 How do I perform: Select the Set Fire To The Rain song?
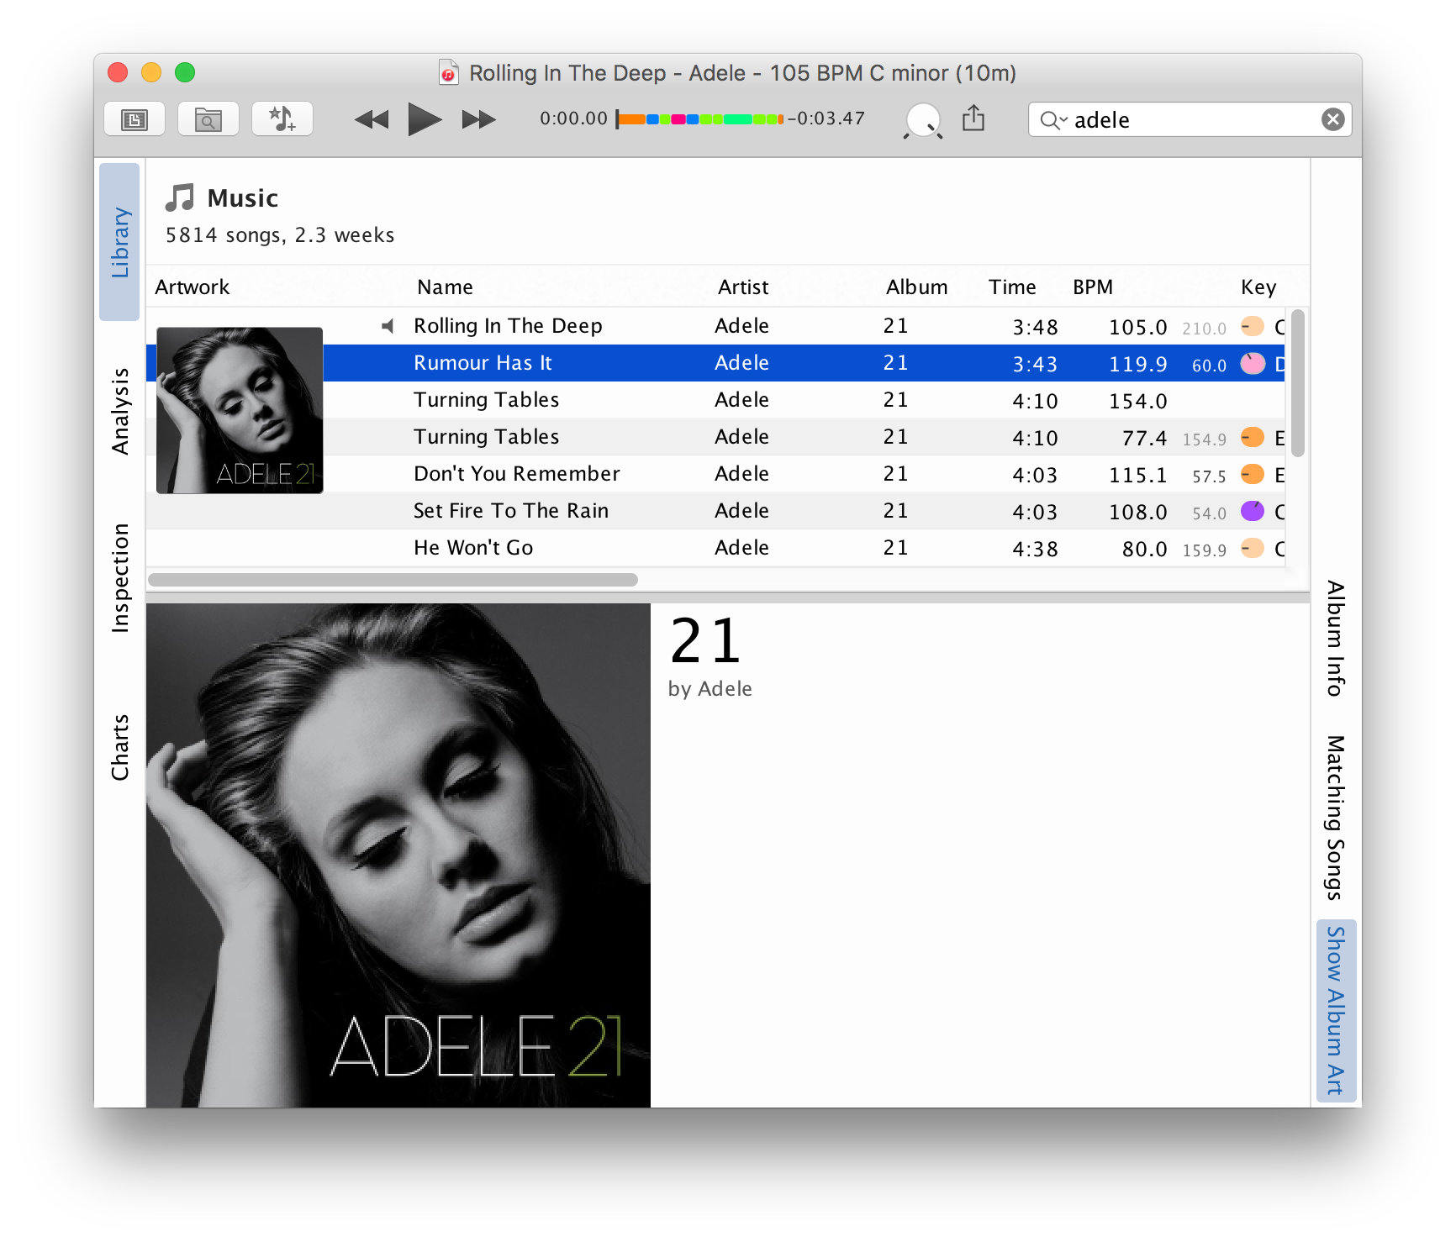coord(510,511)
